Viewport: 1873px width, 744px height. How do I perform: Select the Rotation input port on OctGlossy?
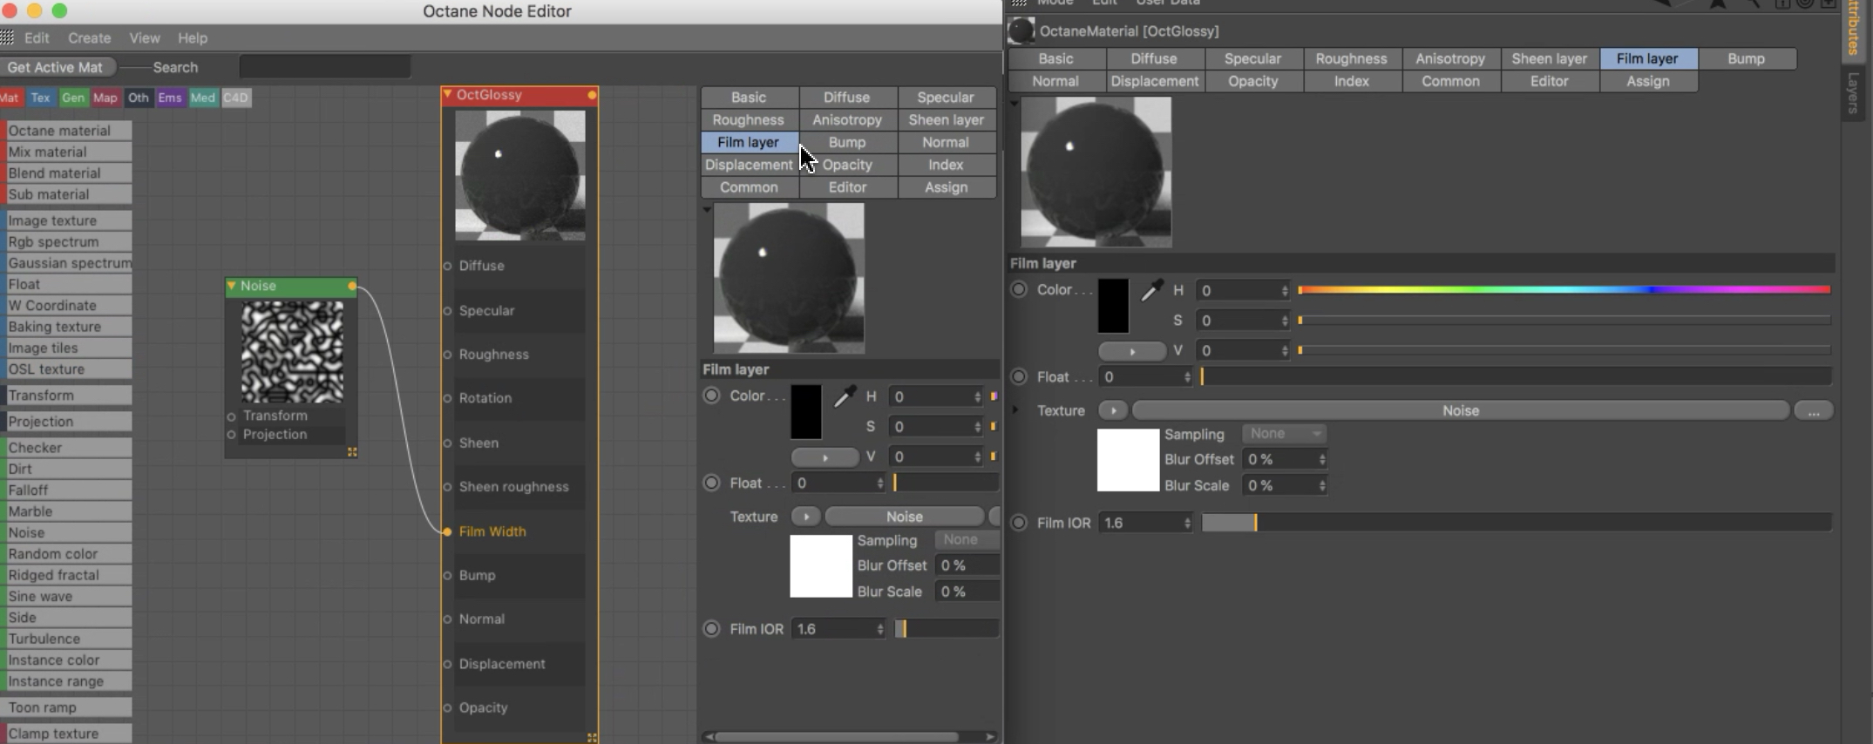447,398
